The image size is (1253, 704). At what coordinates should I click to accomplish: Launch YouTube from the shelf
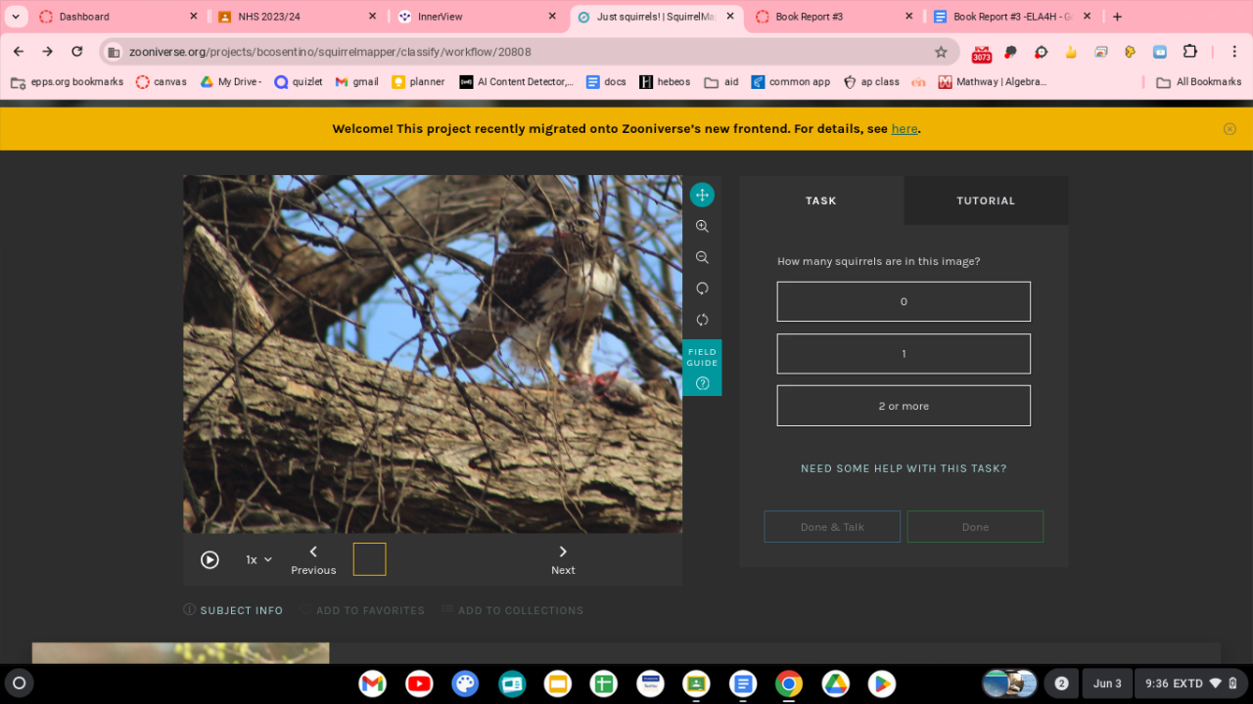[419, 683]
